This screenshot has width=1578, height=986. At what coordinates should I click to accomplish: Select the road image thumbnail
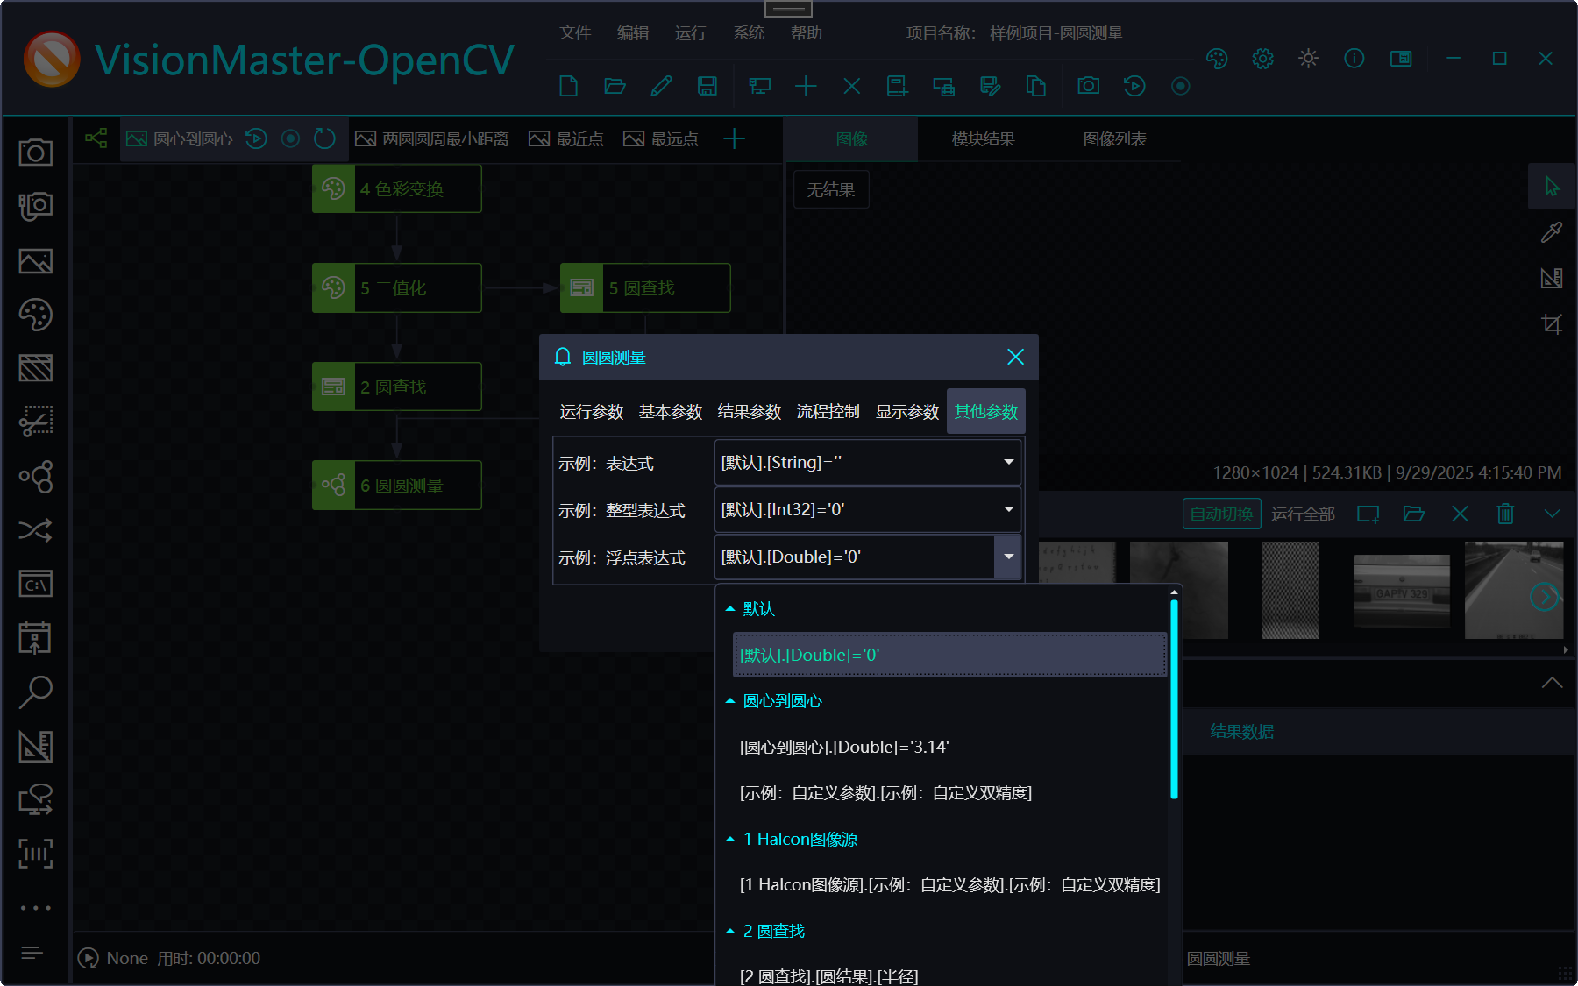pos(1514,590)
